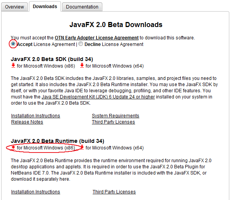Open the OTN Early Adopter License Agreement link
Viewport: 232px width, 200px height.
(x=97, y=38)
